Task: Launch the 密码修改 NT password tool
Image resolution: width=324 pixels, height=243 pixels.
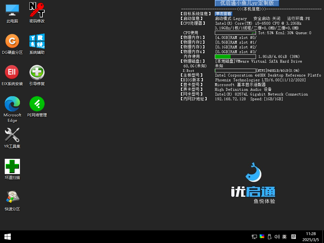Action: coord(37,13)
